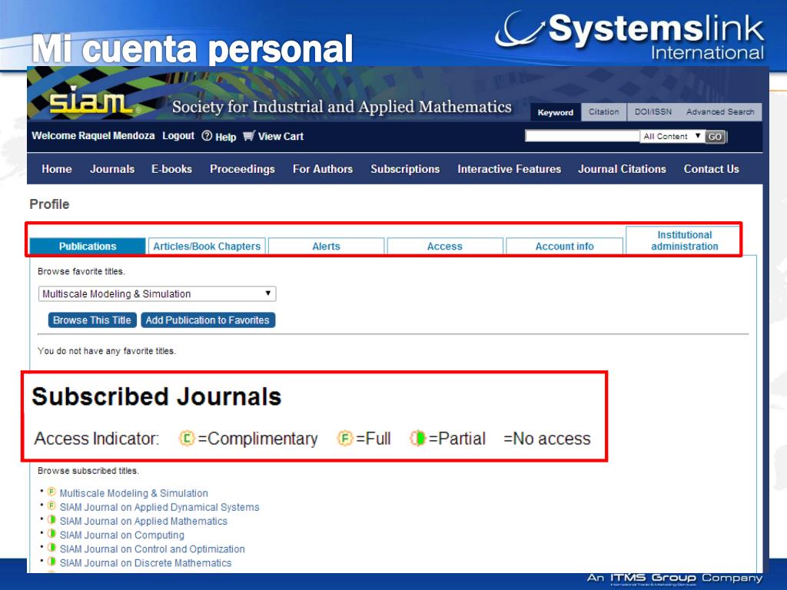Open the For Authors menu item
The image size is (787, 590).
(x=323, y=169)
